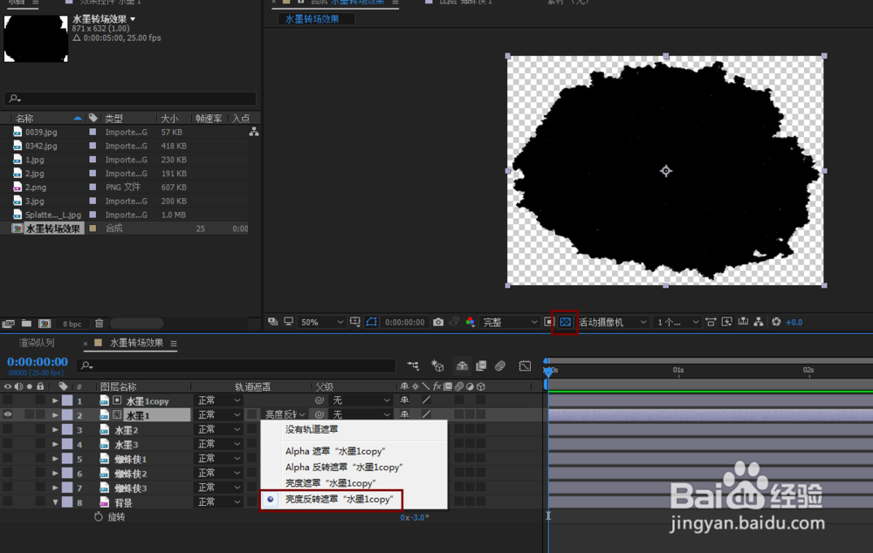873x553 pixels.
Task: Reset exposure in the viewer
Action: click(x=776, y=322)
